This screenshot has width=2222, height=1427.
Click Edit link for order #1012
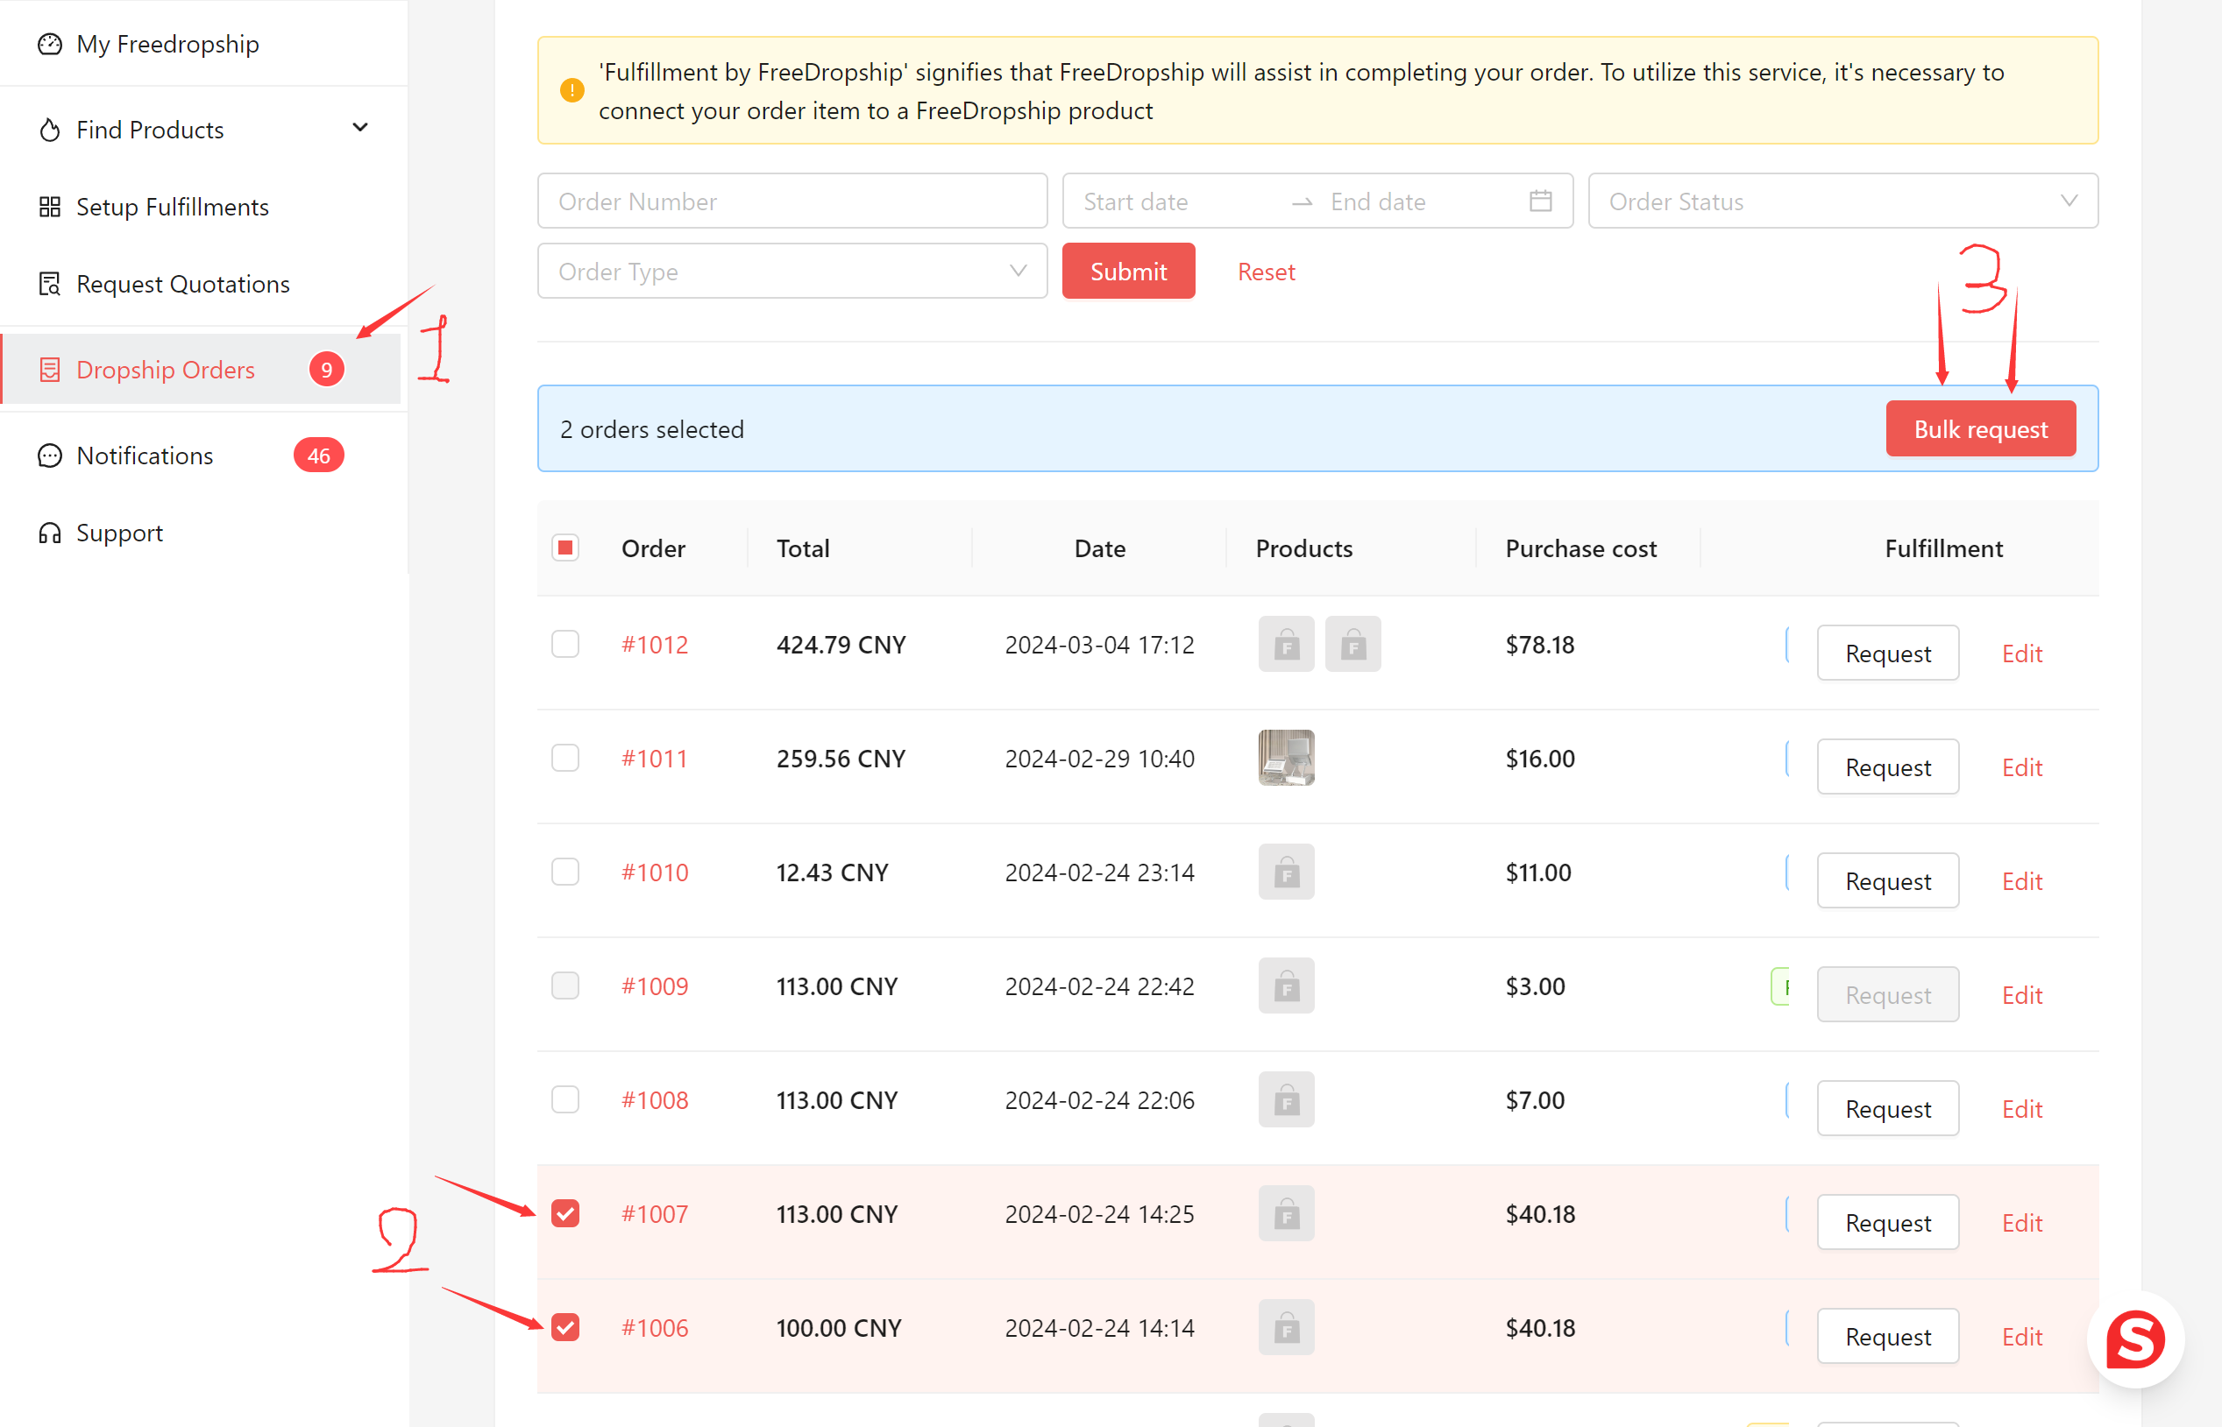pyautogui.click(x=2022, y=653)
